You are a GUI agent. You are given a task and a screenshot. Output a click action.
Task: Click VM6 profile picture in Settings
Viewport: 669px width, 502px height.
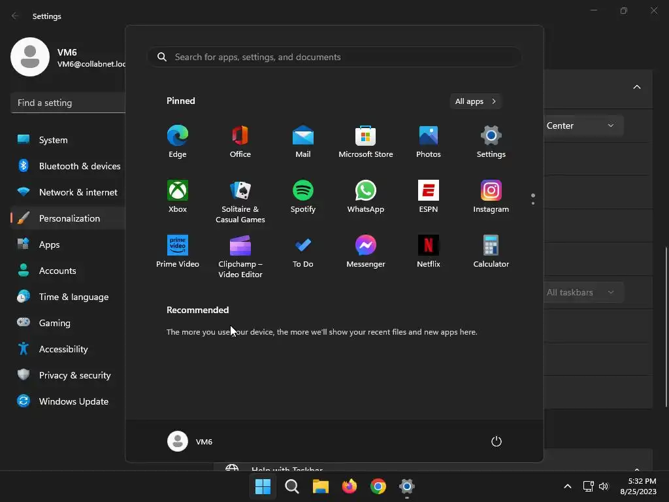coord(30,57)
